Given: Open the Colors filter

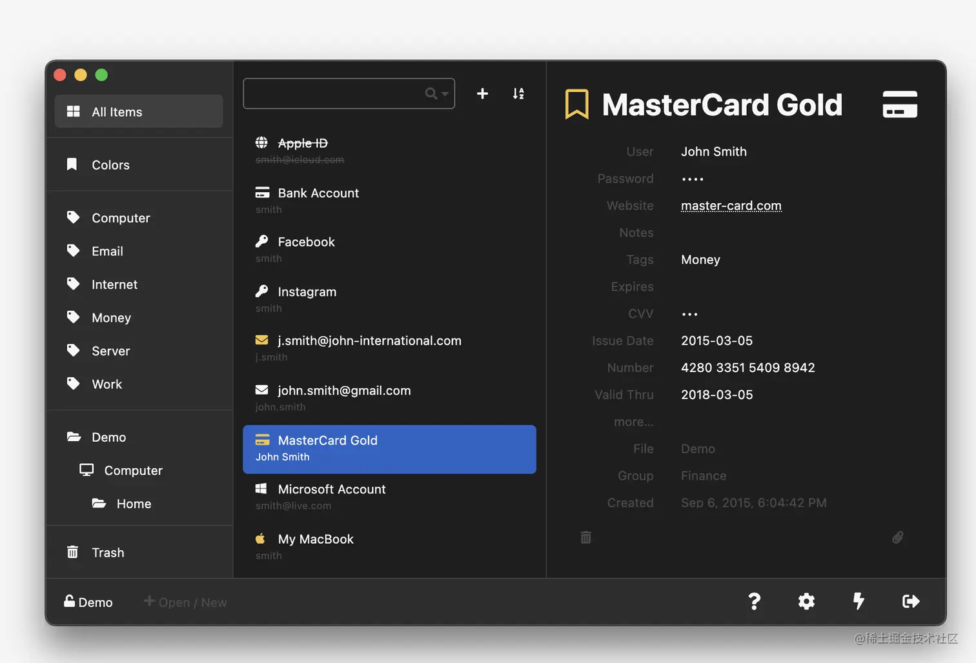Looking at the screenshot, I should tap(139, 164).
